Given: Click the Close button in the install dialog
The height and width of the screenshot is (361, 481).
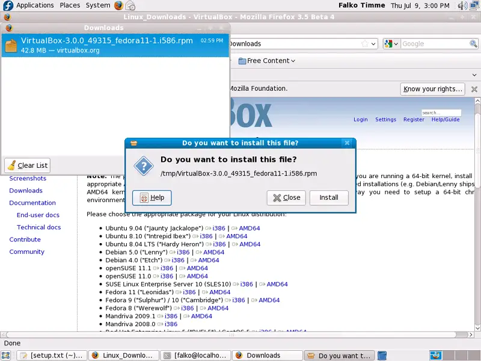Looking at the screenshot, I should pyautogui.click(x=286, y=198).
